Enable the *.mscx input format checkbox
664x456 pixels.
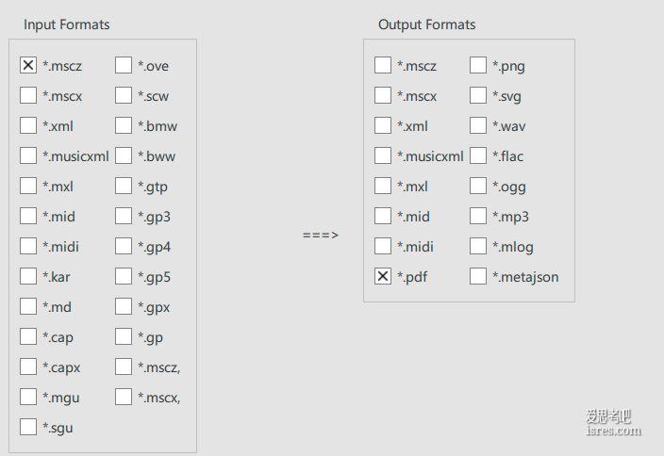click(28, 95)
